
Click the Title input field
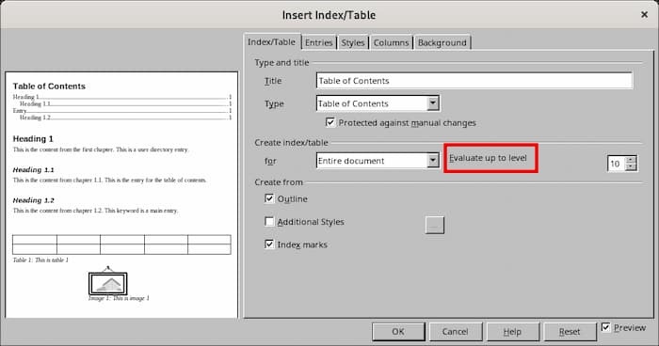tap(474, 81)
